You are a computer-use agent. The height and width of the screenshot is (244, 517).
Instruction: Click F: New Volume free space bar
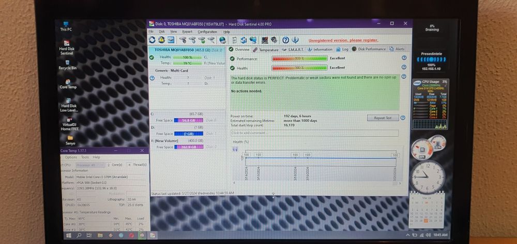pyautogui.click(x=188, y=147)
